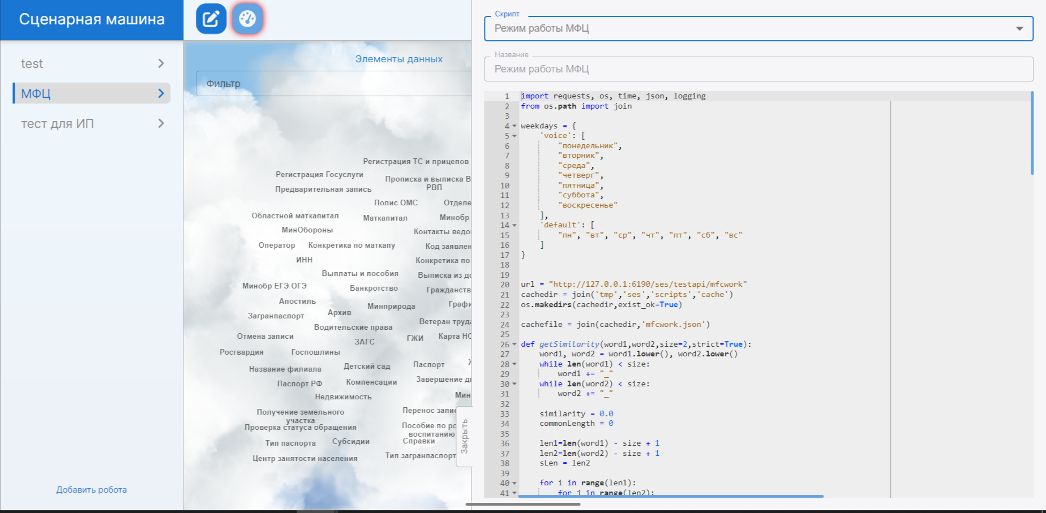Expand the test robot chevron
This screenshot has width=1046, height=513.
[x=161, y=63]
